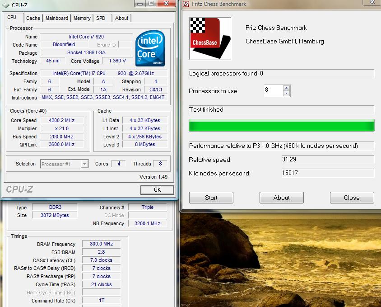The height and width of the screenshot is (307, 381).
Task: Click the Intel Core i7 logo
Action: click(x=150, y=48)
